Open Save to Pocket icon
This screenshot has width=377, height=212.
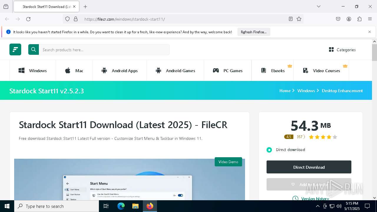tap(338, 19)
